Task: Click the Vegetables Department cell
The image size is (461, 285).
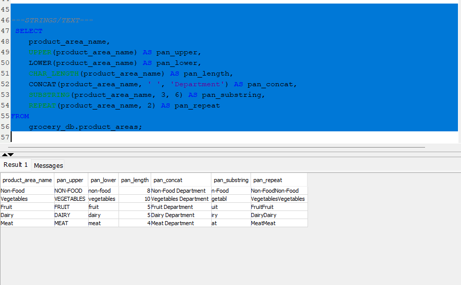Action: pos(181,199)
